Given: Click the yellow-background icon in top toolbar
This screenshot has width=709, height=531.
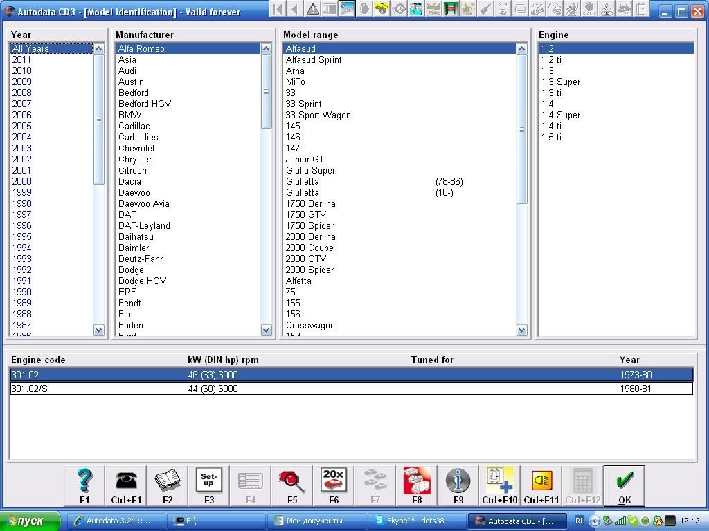Looking at the screenshot, I should (382, 8).
